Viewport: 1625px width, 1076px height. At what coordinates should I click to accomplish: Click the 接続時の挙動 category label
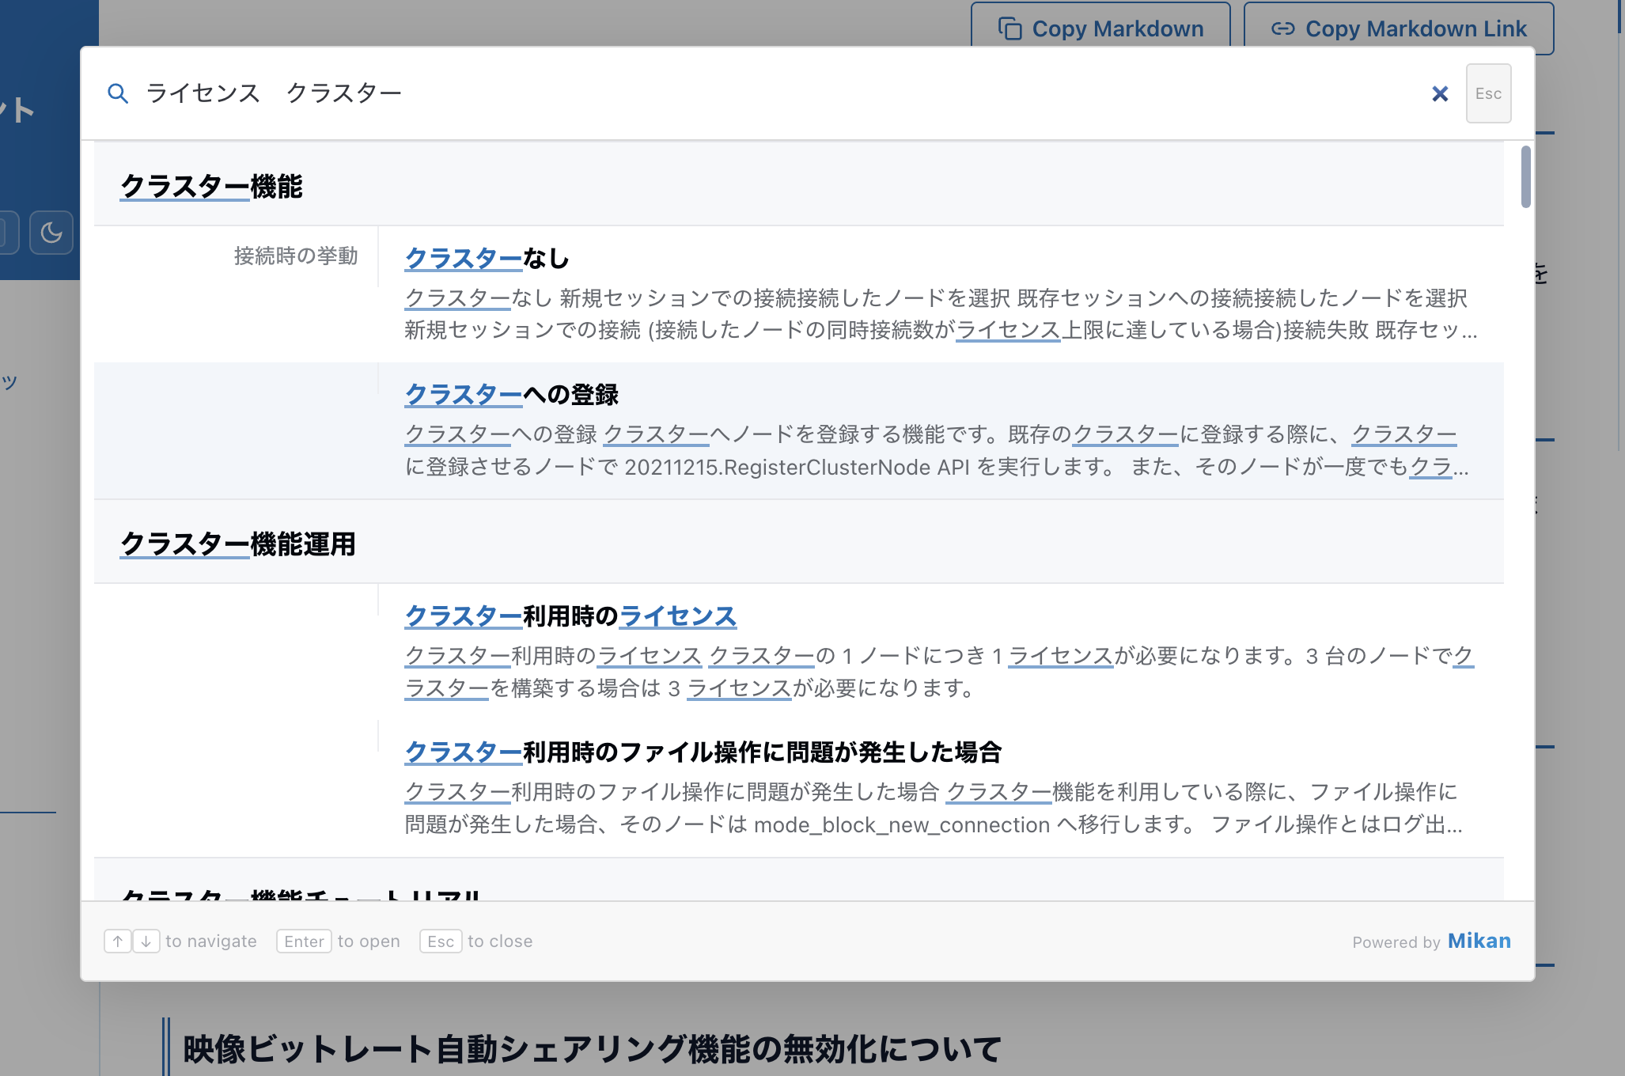pos(296,256)
